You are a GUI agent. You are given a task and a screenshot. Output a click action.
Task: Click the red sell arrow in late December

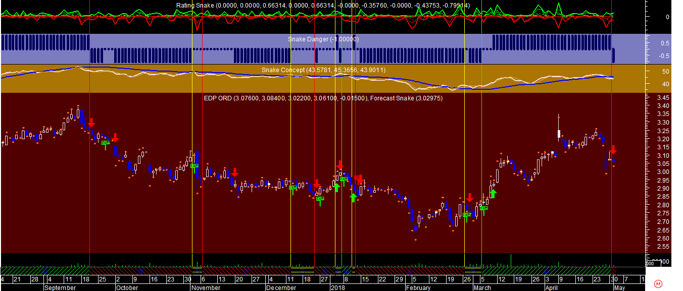point(316,183)
